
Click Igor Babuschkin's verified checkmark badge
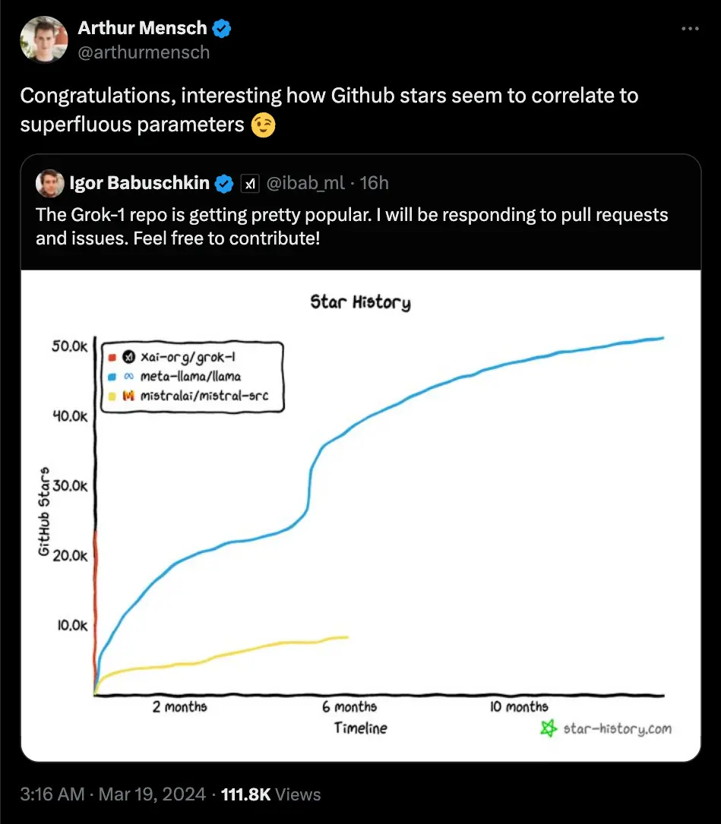[225, 183]
